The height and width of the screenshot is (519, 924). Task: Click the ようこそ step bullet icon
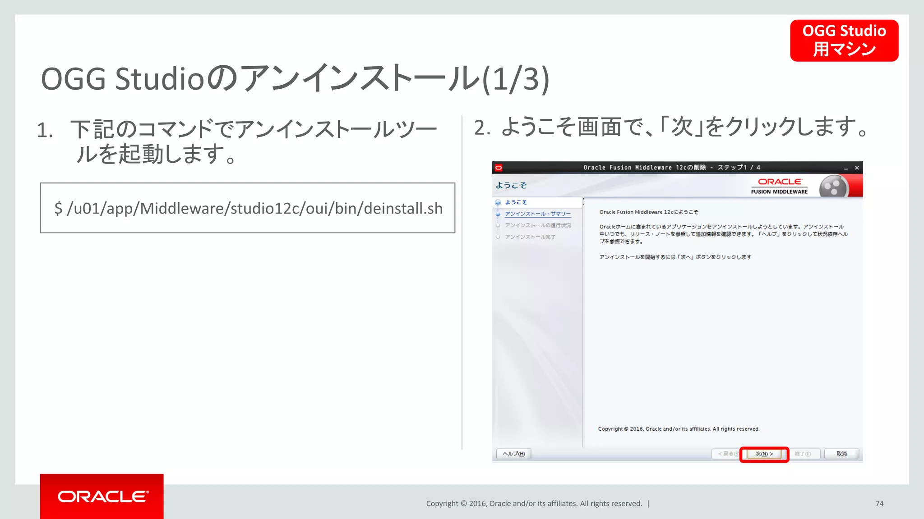coord(498,202)
